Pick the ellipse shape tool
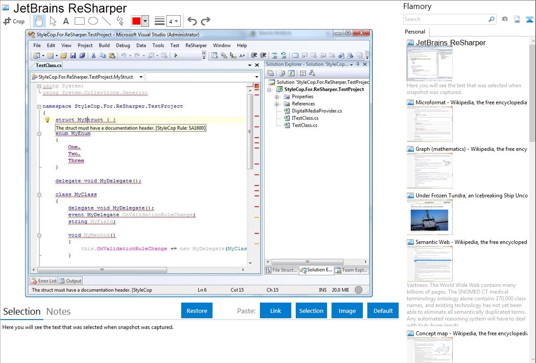 click(93, 21)
